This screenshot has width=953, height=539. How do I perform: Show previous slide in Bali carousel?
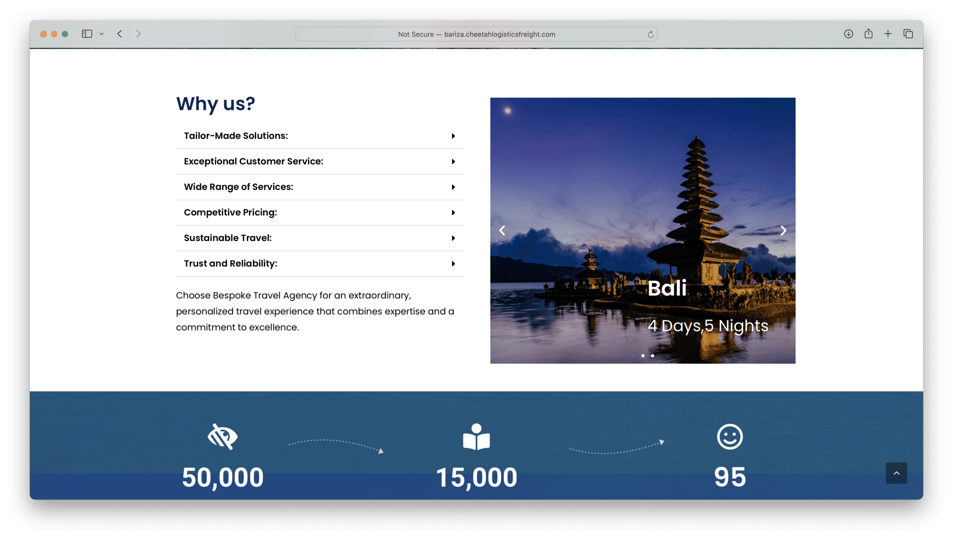coord(502,231)
